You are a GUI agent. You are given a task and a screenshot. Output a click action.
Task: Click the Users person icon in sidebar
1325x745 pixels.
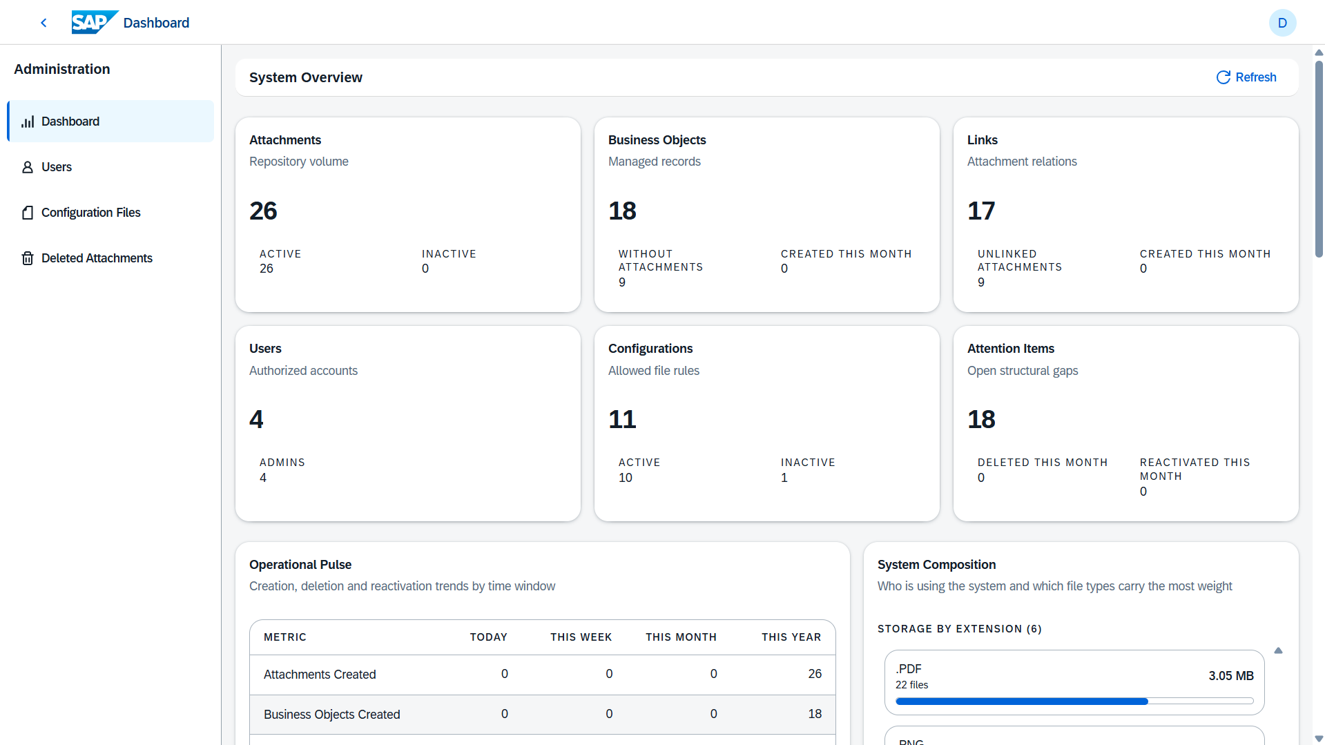pyautogui.click(x=28, y=167)
